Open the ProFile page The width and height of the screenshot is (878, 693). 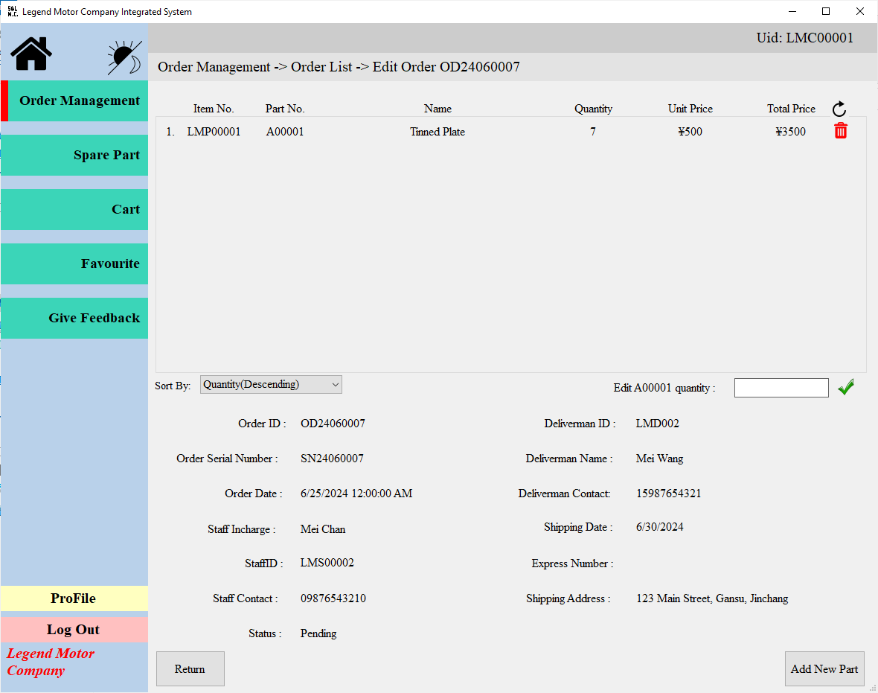coord(74,598)
